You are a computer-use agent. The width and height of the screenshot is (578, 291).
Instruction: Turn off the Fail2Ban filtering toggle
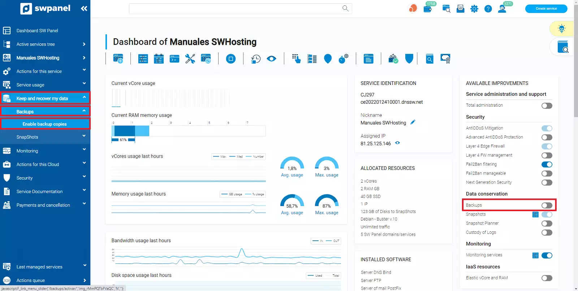coord(547,164)
